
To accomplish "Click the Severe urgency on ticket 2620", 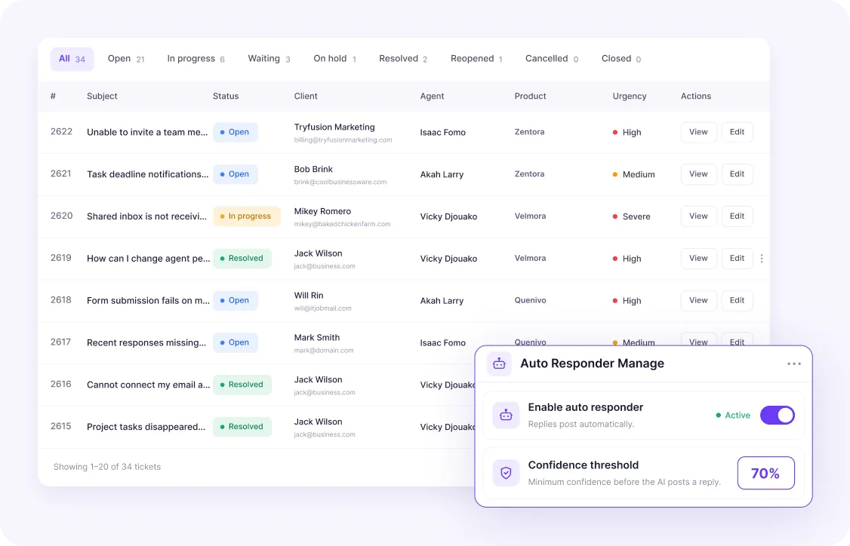I will coord(632,216).
